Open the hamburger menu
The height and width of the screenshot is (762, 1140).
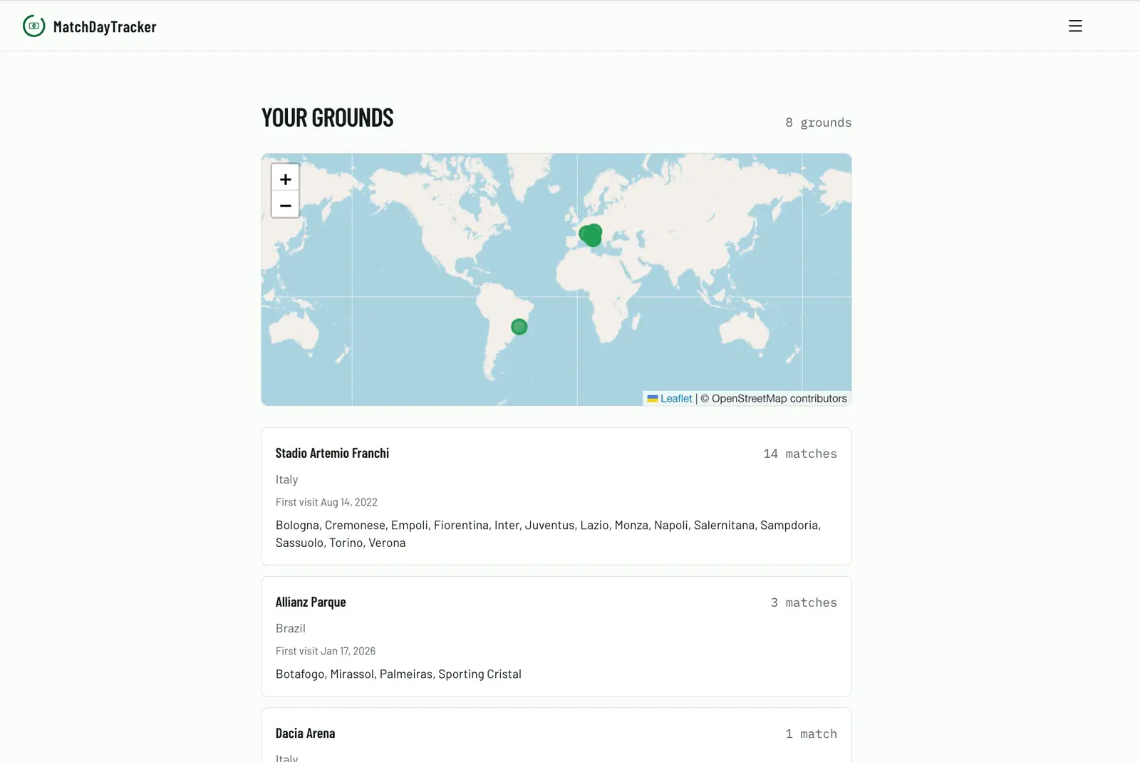1075,26
